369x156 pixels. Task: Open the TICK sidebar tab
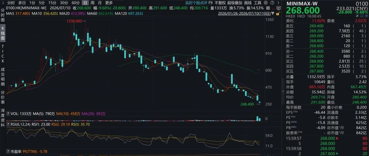[3, 54]
